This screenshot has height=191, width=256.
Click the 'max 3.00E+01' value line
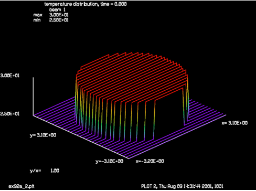pyautogui.click(x=51, y=15)
